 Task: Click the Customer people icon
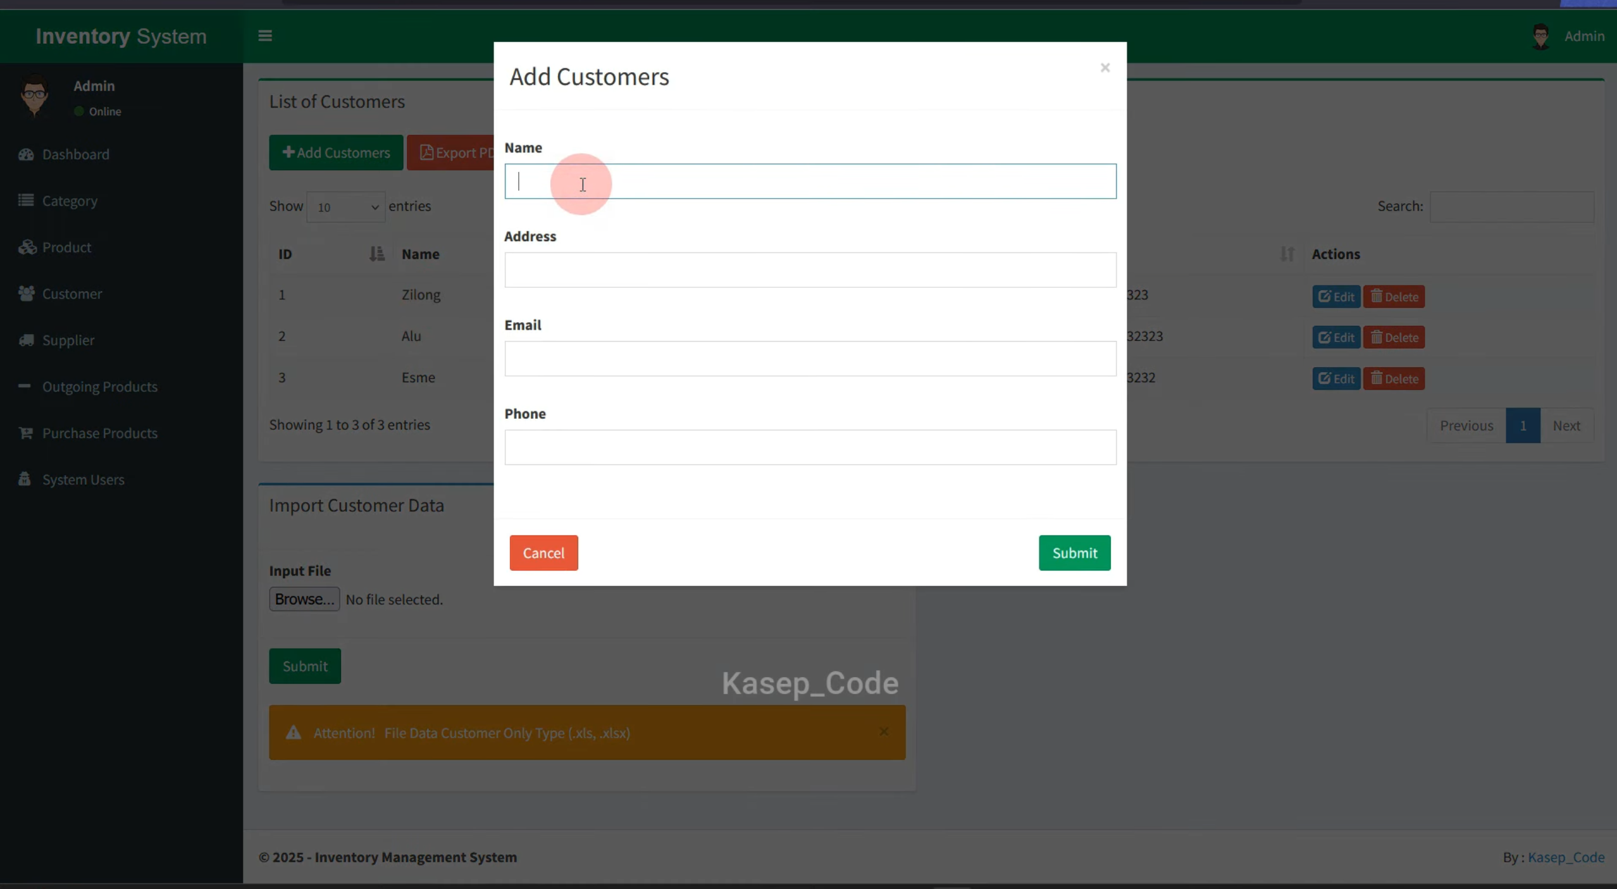point(26,293)
